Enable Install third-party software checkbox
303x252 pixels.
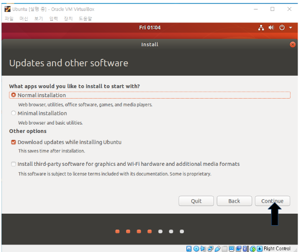pyautogui.click(x=13, y=164)
